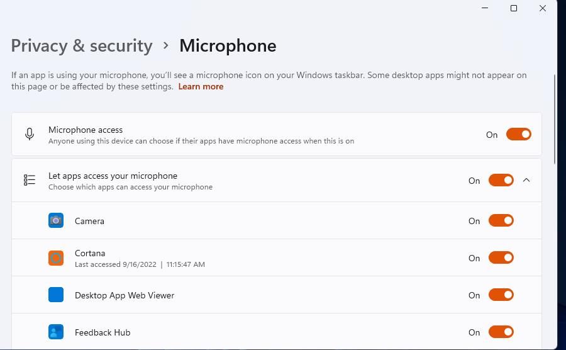Open the Learn more link

[201, 87]
